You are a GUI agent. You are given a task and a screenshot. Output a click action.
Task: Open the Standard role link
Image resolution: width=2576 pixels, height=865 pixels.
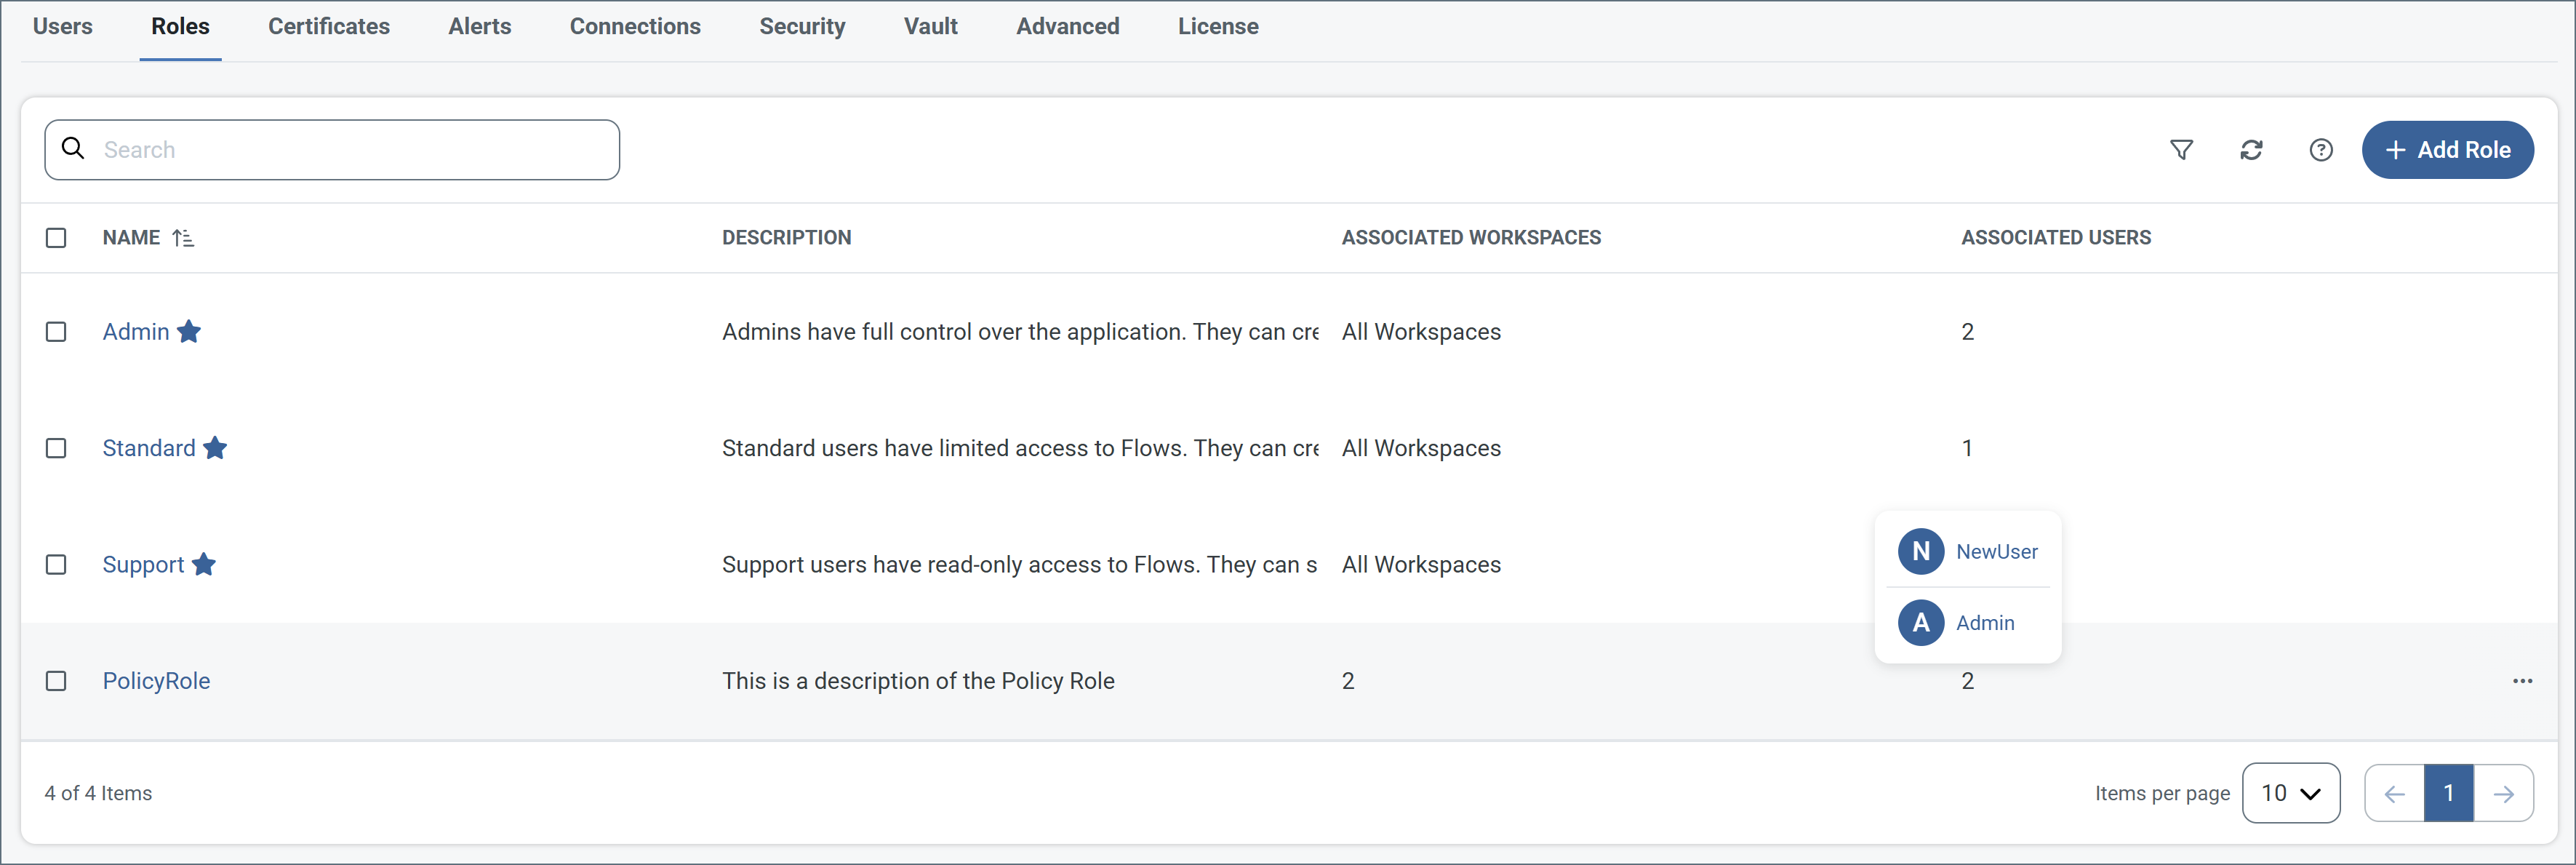pyautogui.click(x=149, y=448)
